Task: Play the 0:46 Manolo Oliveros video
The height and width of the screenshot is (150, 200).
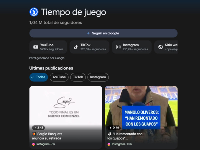Action: (x=114, y=127)
